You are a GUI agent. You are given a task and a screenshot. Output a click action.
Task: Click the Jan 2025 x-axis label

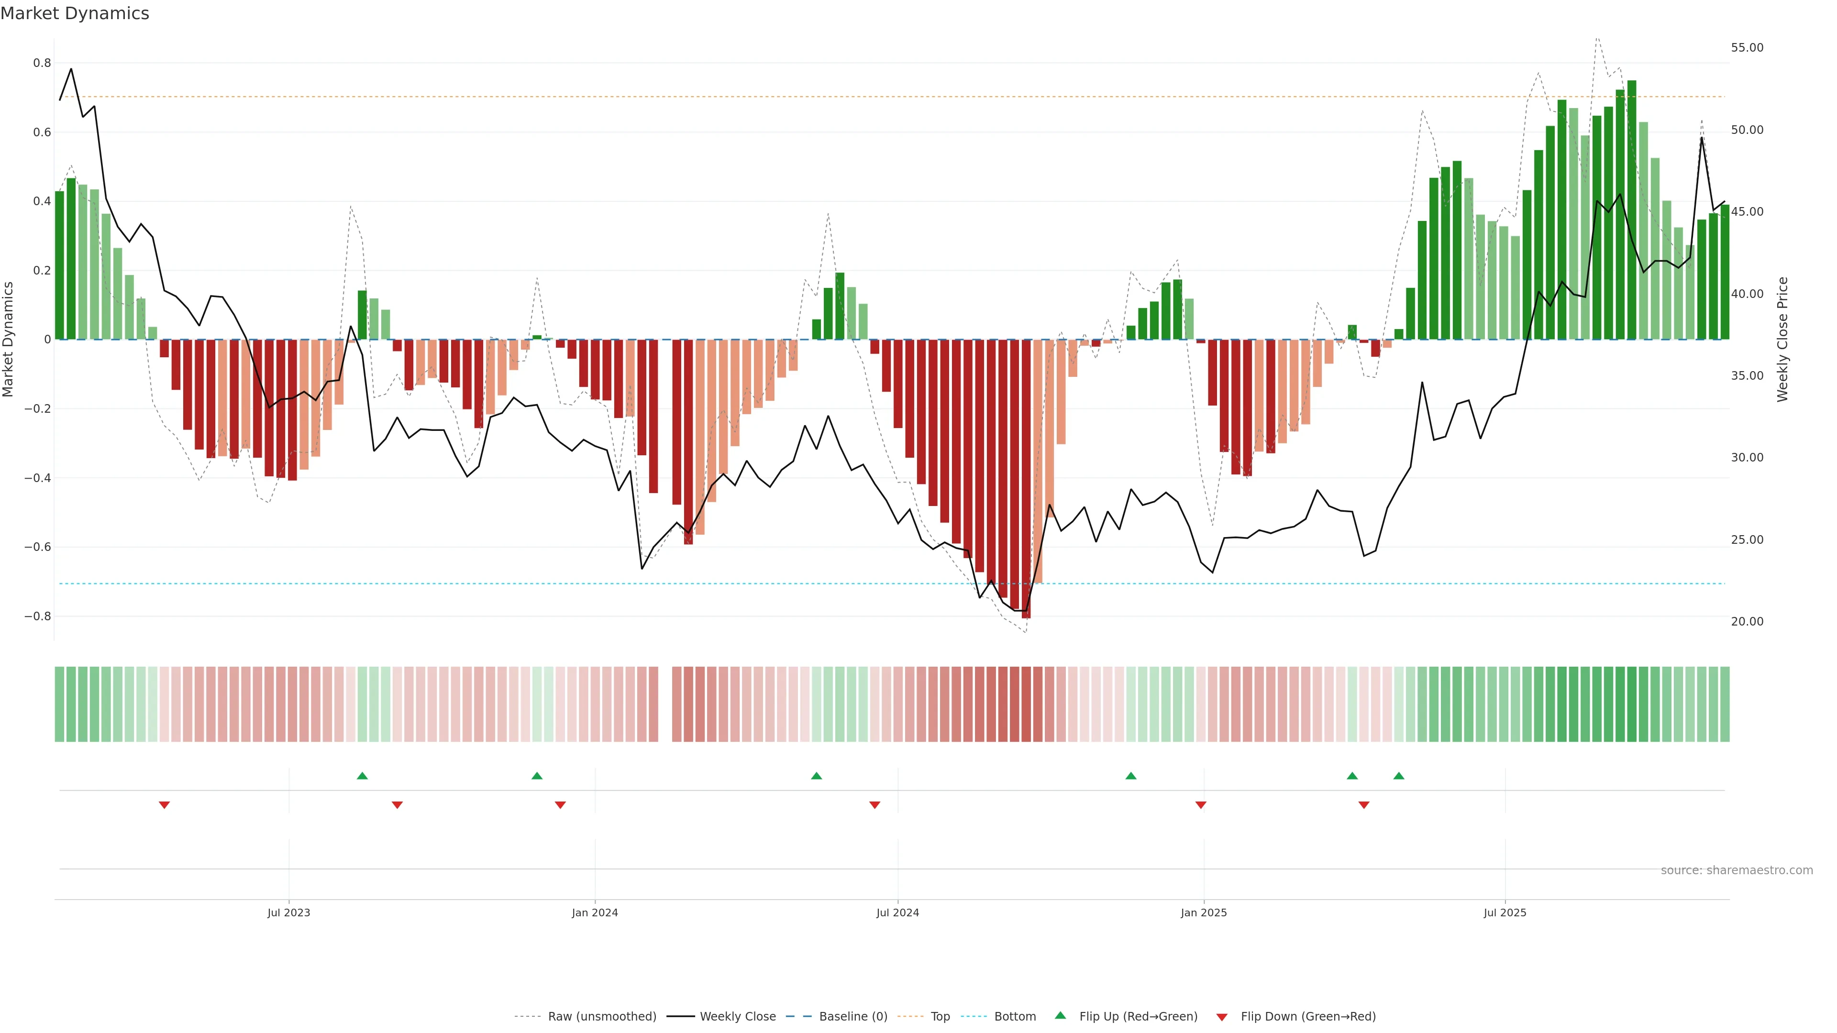(1203, 912)
